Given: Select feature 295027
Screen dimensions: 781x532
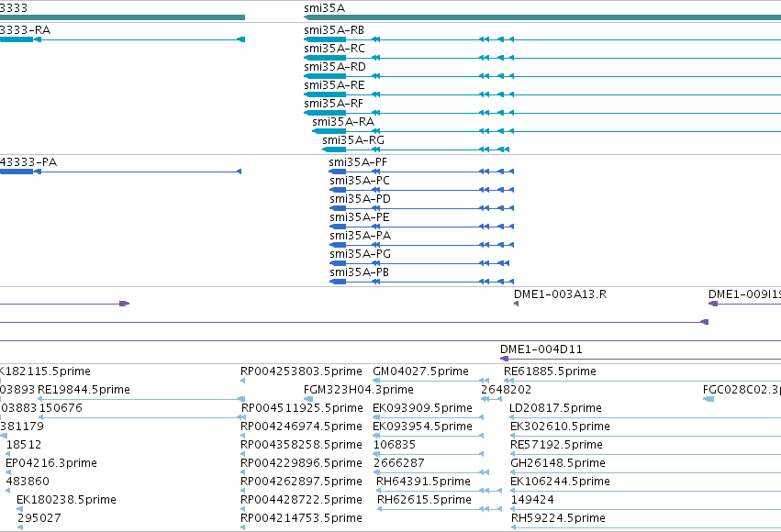Looking at the screenshot, I should 39,518.
